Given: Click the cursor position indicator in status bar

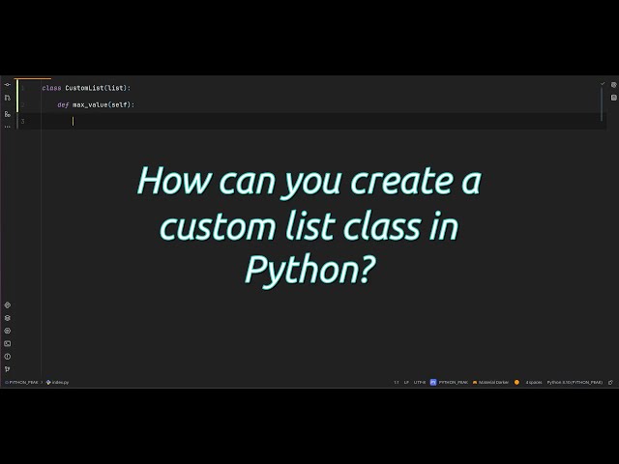Looking at the screenshot, I should pyautogui.click(x=396, y=382).
